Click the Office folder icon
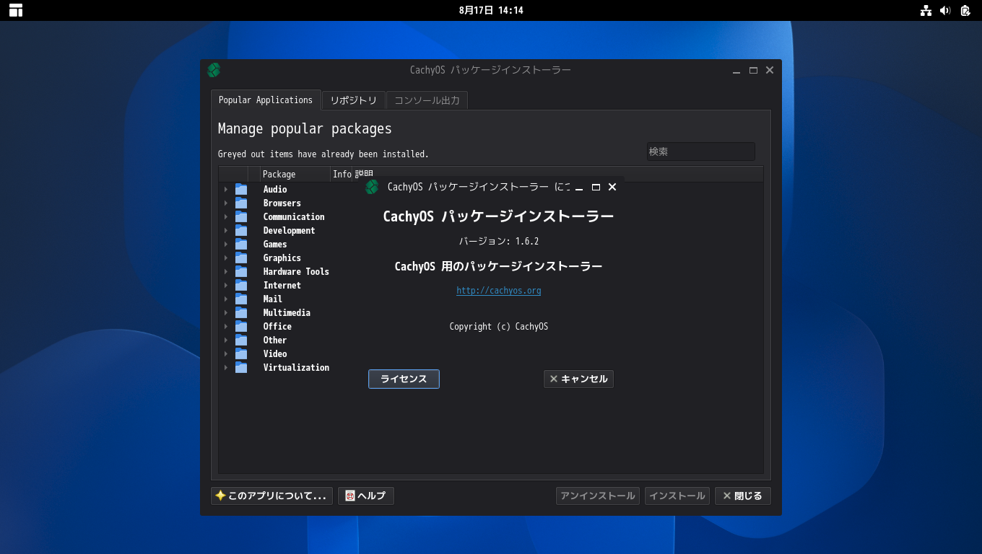This screenshot has width=982, height=554. coord(241,326)
